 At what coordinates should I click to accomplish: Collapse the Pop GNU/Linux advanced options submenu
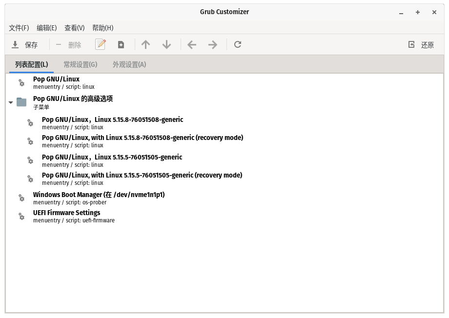(x=11, y=102)
